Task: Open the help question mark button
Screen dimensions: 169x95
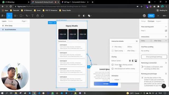Action: click(164, 86)
